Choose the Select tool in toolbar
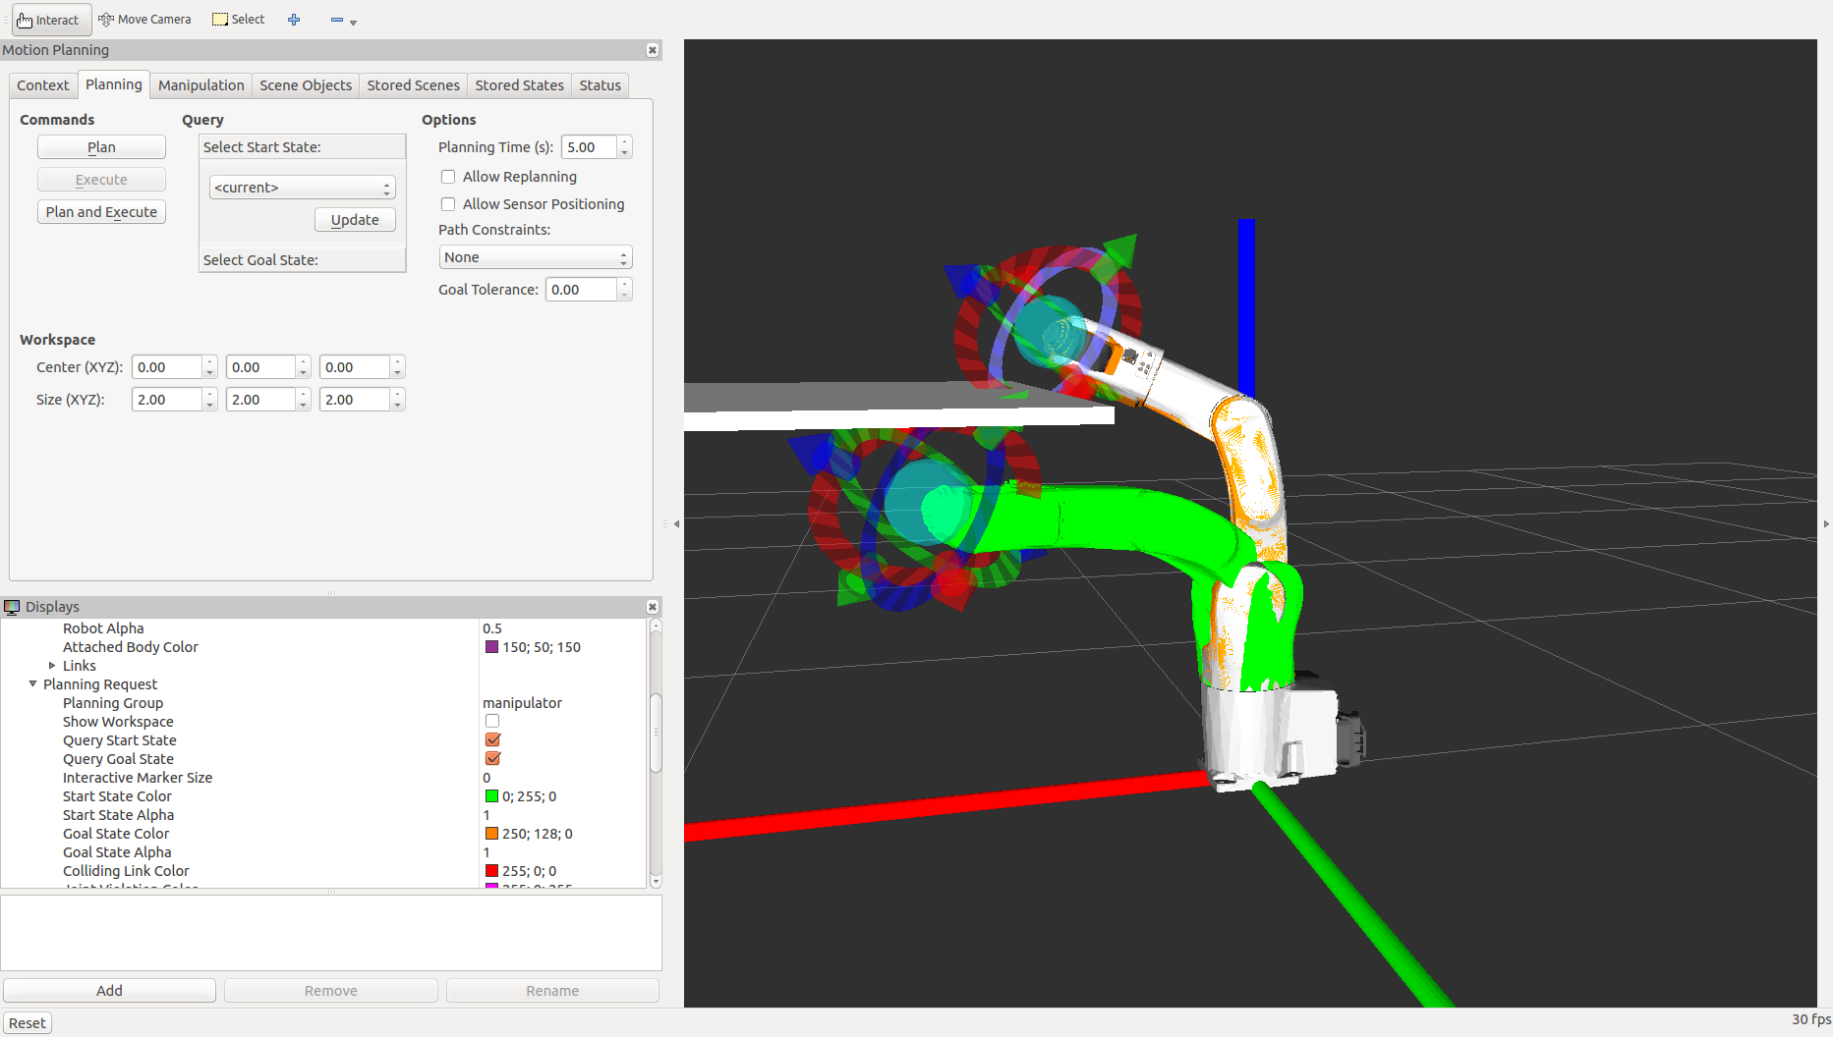This screenshot has width=1833, height=1037. 239,20
